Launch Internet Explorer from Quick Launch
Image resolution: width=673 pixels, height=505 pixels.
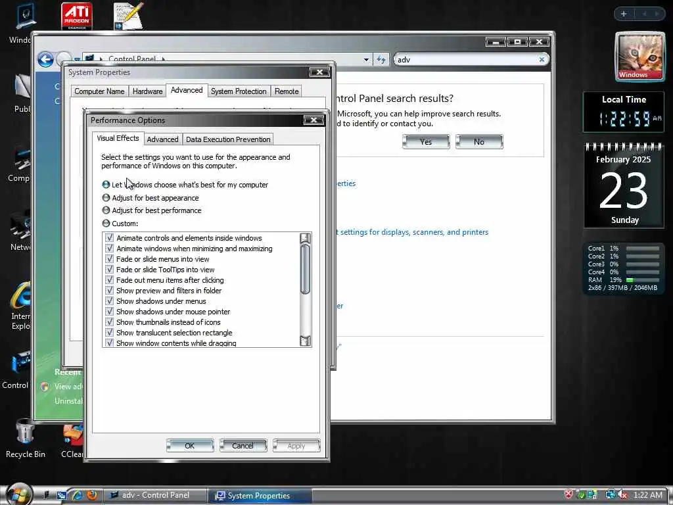tap(77, 495)
